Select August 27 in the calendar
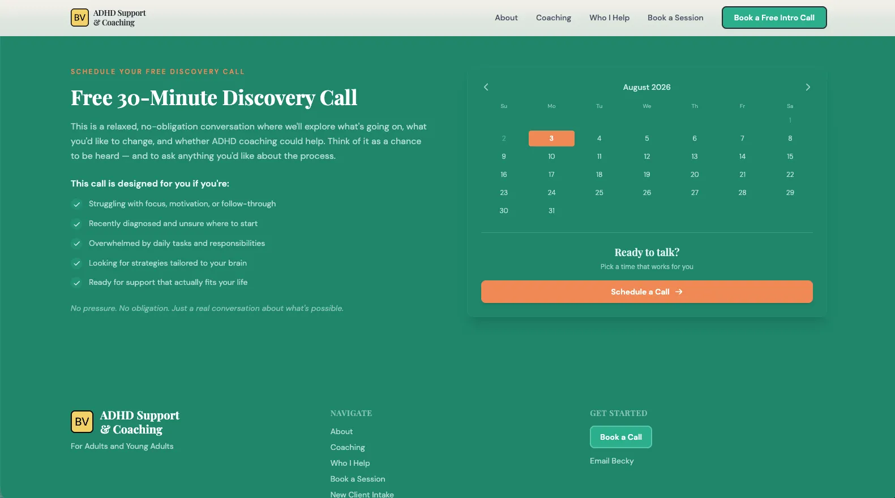895x498 pixels. click(x=695, y=193)
